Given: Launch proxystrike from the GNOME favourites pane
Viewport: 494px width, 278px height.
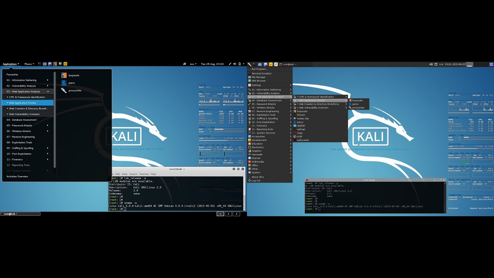Looking at the screenshot, I should coord(71,90).
